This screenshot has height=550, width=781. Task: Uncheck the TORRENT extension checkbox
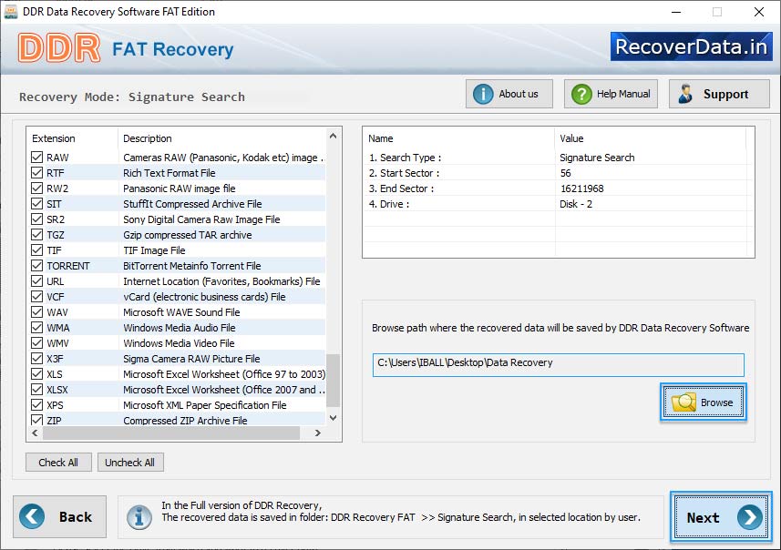pos(36,265)
